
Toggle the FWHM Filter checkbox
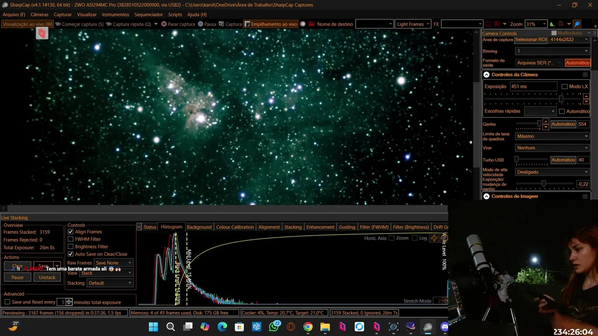pos(71,239)
